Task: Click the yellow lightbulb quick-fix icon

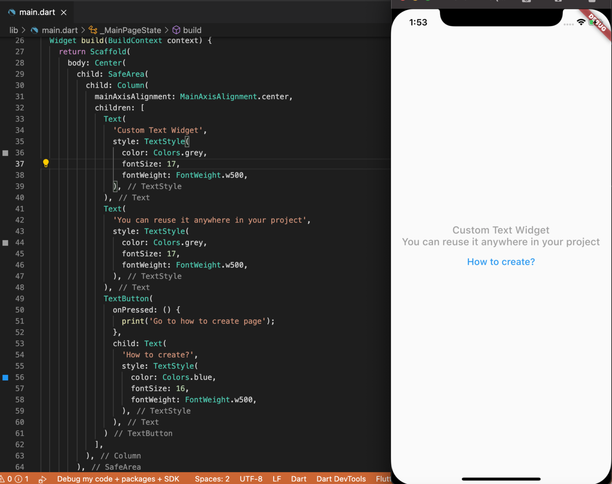Action: tap(46, 163)
